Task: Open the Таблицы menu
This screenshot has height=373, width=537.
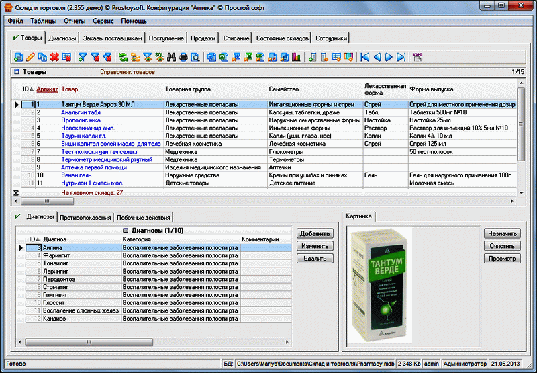Action: click(x=44, y=21)
